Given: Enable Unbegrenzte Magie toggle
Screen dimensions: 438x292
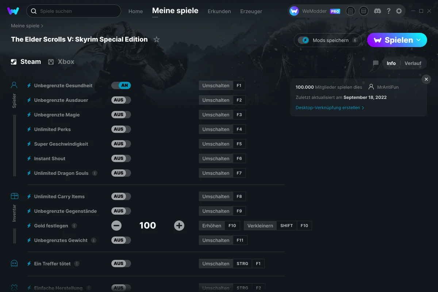Looking at the screenshot, I should coord(121,115).
